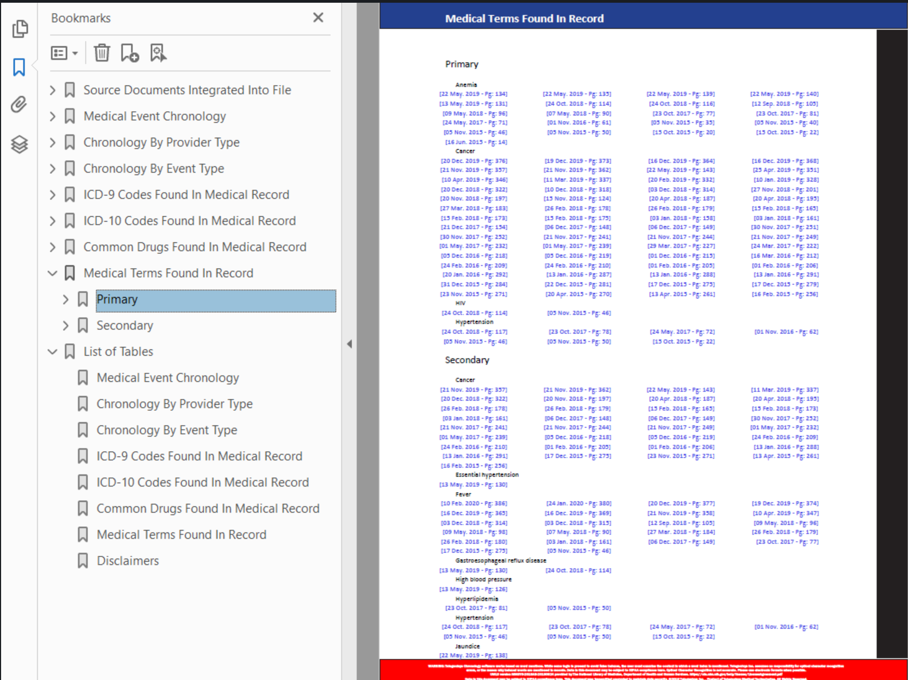
Task: Click bookmark icon beside List of Tables
Action: 70,351
